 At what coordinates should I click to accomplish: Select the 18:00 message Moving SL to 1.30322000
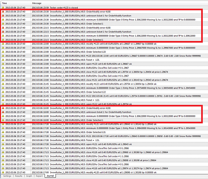(x=113, y=116)
